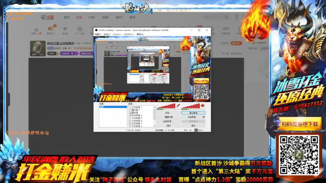Click the car icon in Douyu toolbar
Screen dimensions: 326x183
pos(79,28)
